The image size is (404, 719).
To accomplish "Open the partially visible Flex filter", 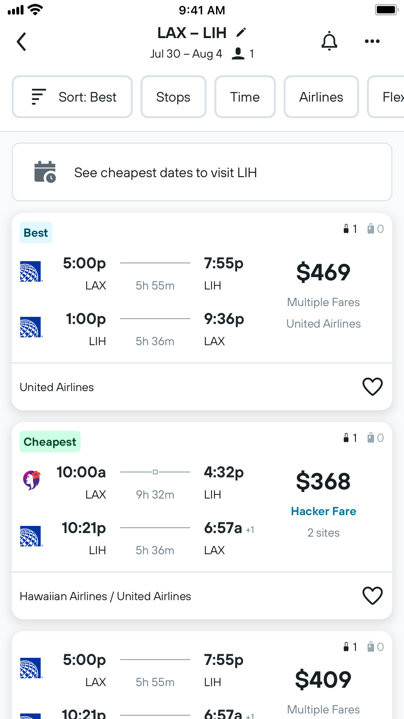I will [389, 97].
